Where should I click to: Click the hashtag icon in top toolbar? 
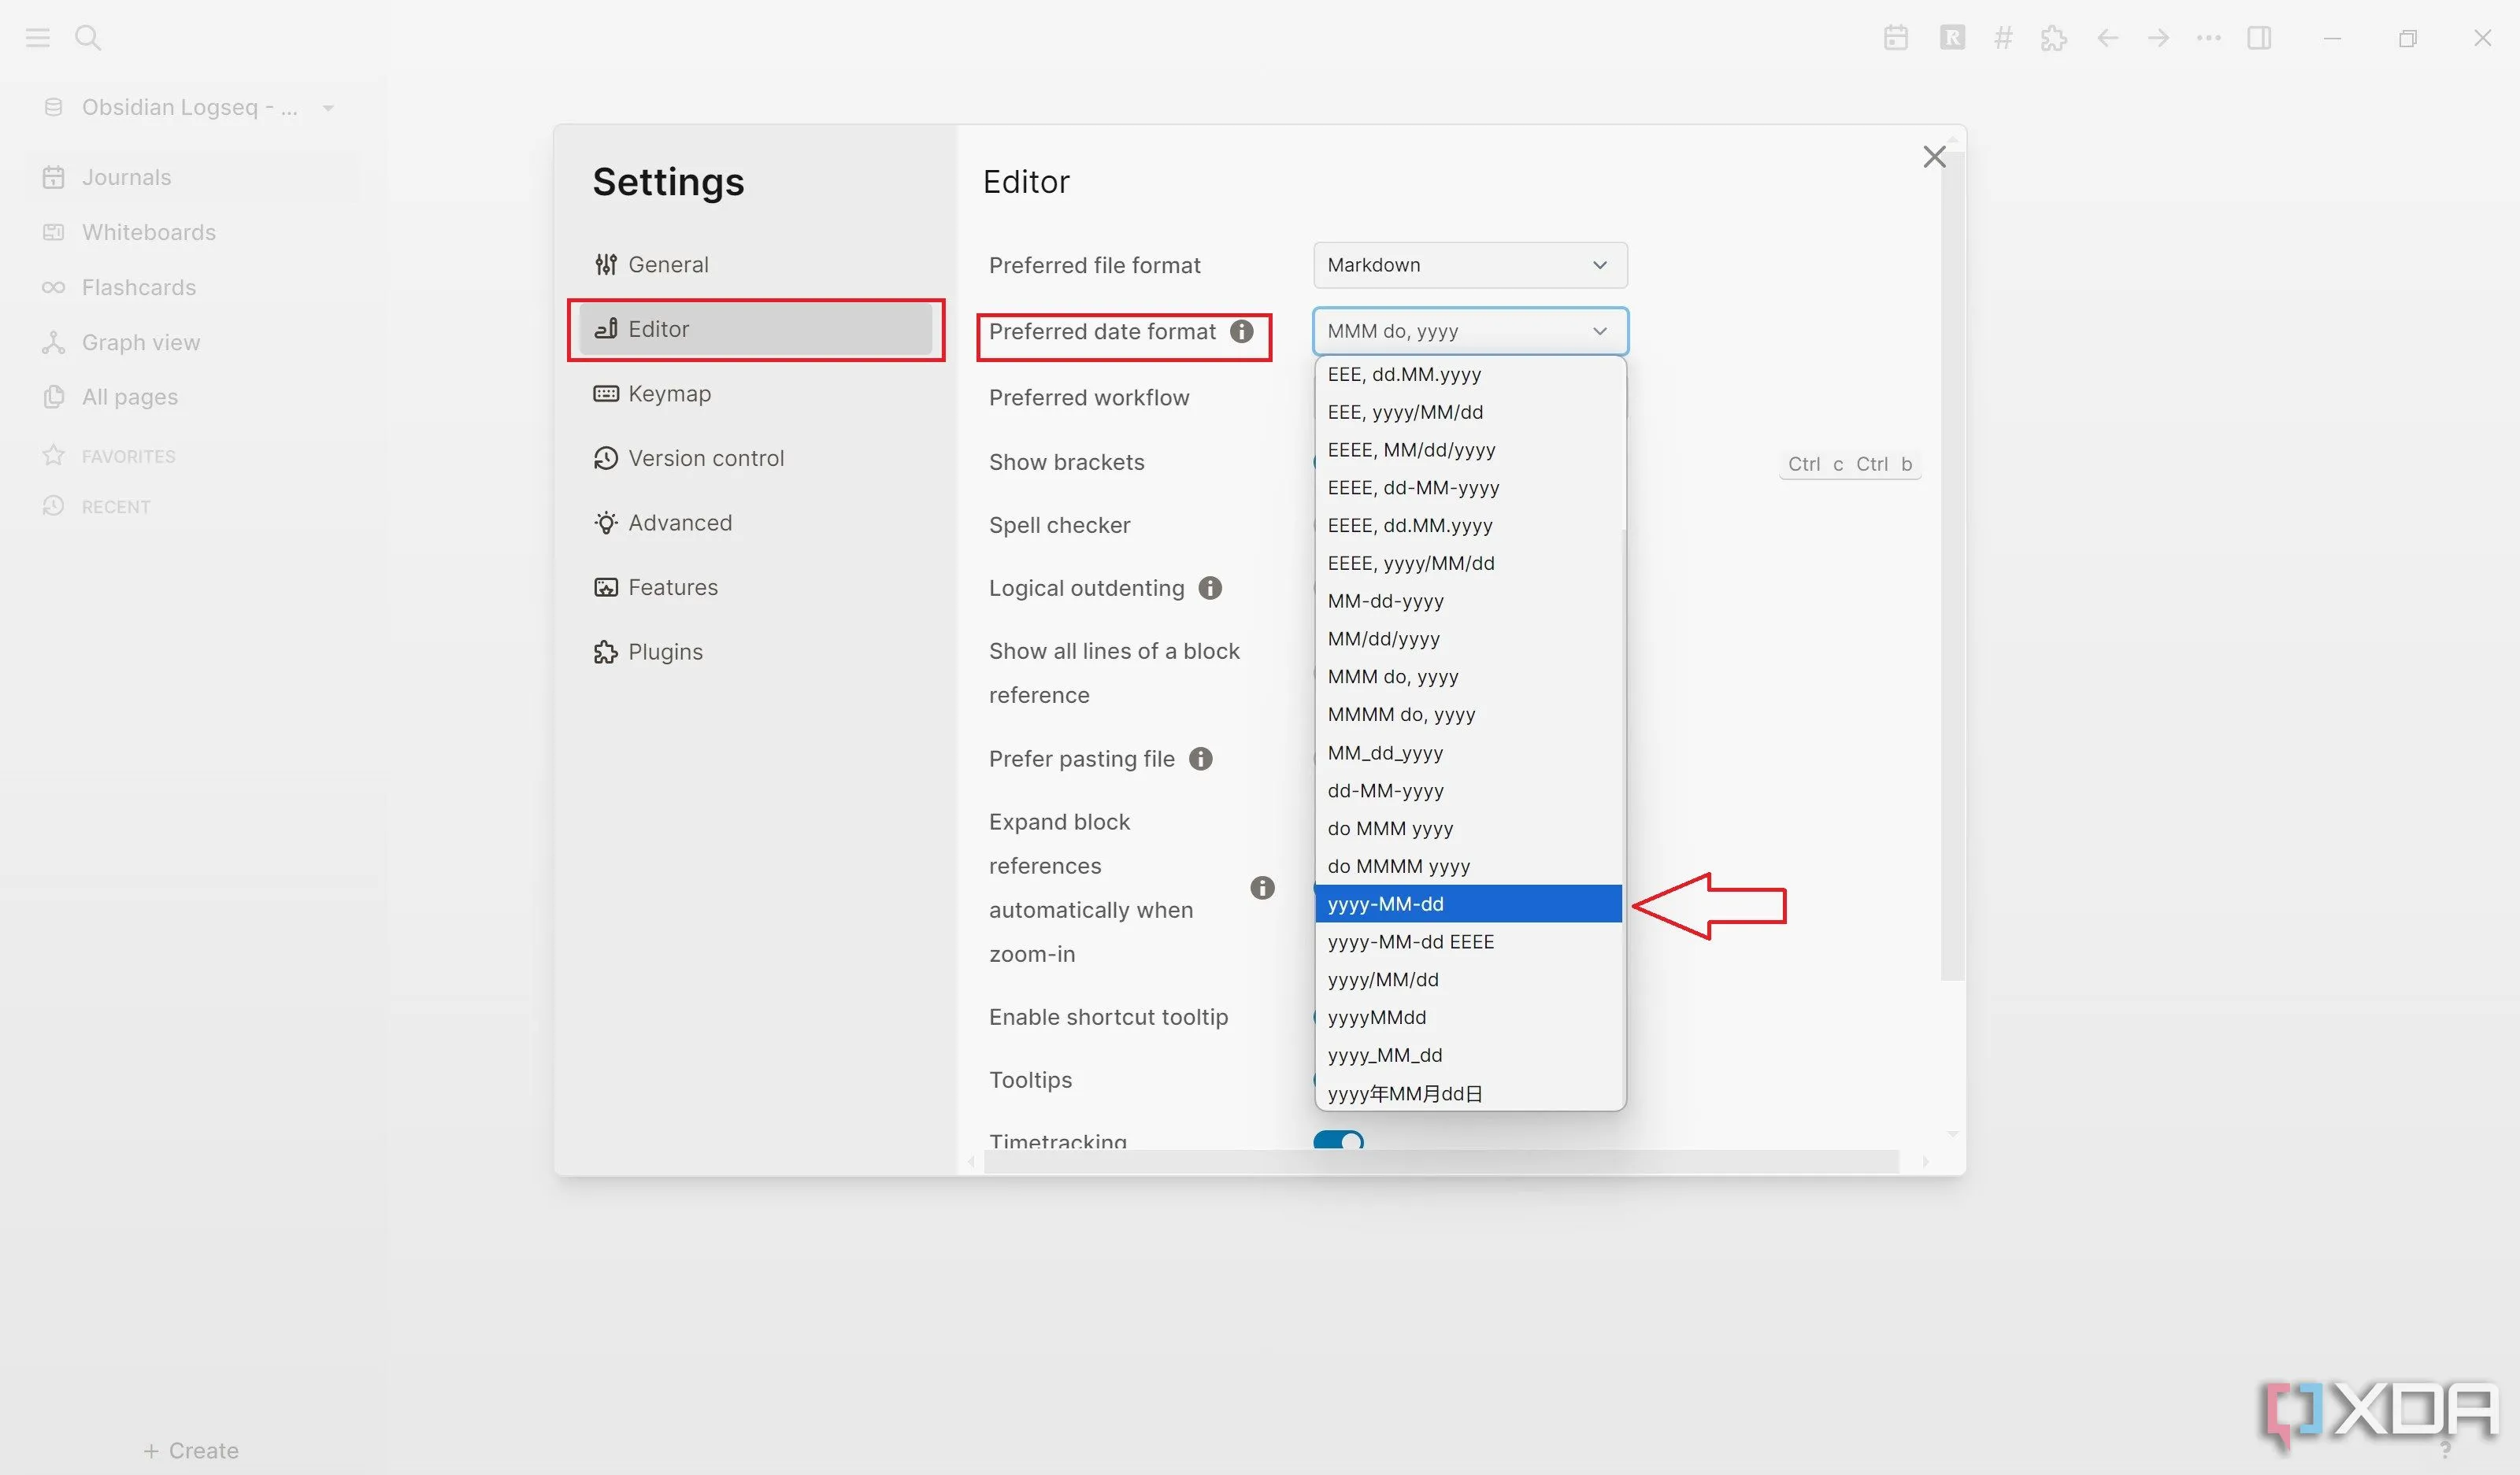point(2002,38)
